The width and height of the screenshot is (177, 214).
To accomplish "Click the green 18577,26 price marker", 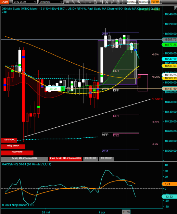I will click(x=169, y=45).
